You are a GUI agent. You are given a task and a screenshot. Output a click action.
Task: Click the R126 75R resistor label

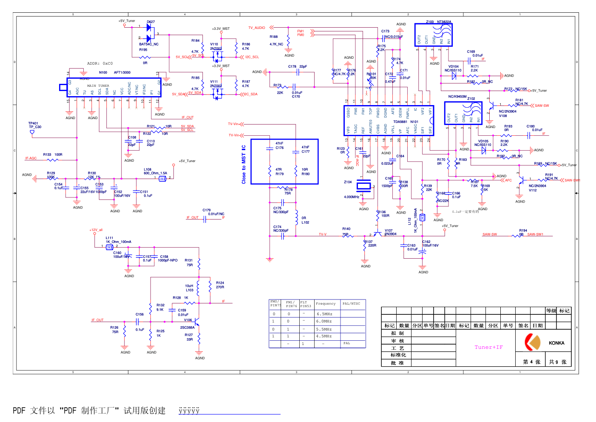tap(115, 330)
